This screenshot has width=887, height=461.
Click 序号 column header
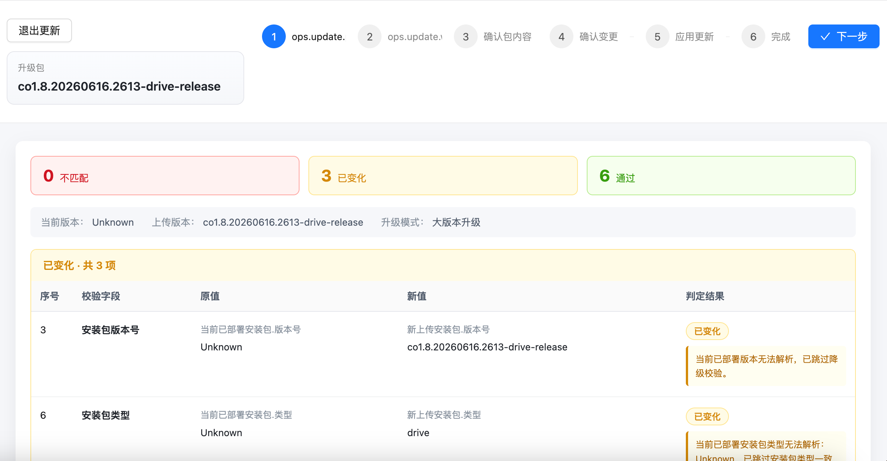50,296
